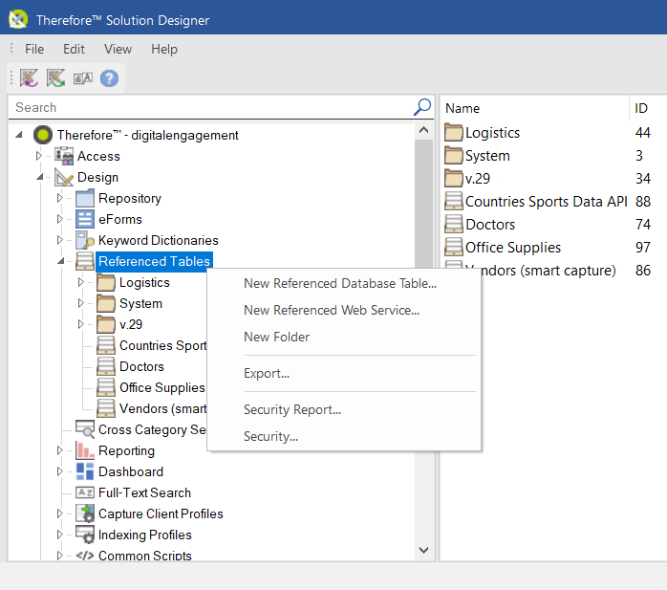This screenshot has height=590, width=667.
Task: Collapse the Referenced Tables node
Action: pyautogui.click(x=61, y=260)
